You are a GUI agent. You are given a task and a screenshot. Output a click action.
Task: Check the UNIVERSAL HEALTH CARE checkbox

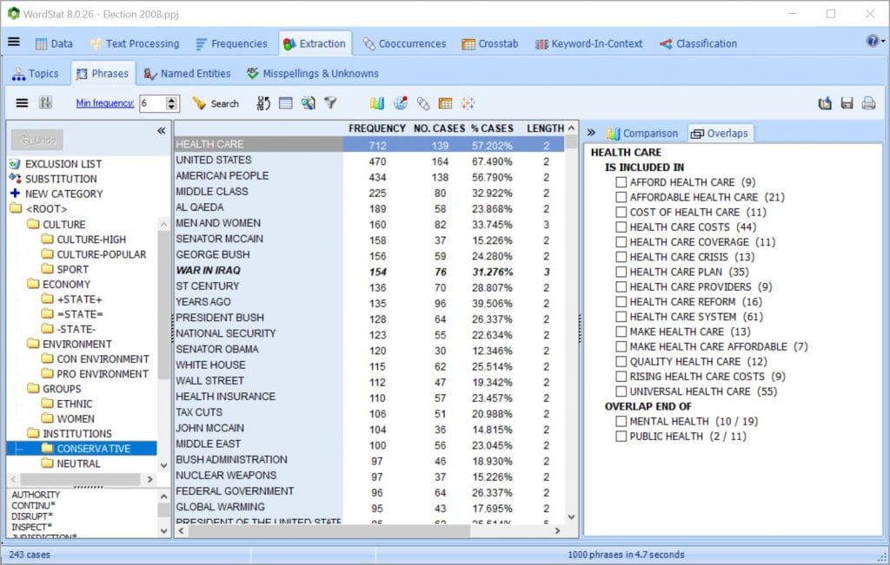pyautogui.click(x=621, y=391)
